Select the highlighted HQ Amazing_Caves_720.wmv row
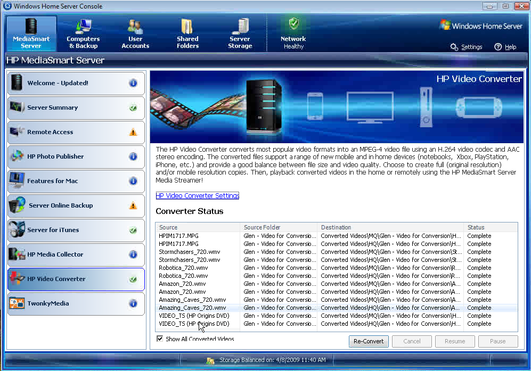Image resolution: width=531 pixels, height=371 pixels. click(337, 308)
